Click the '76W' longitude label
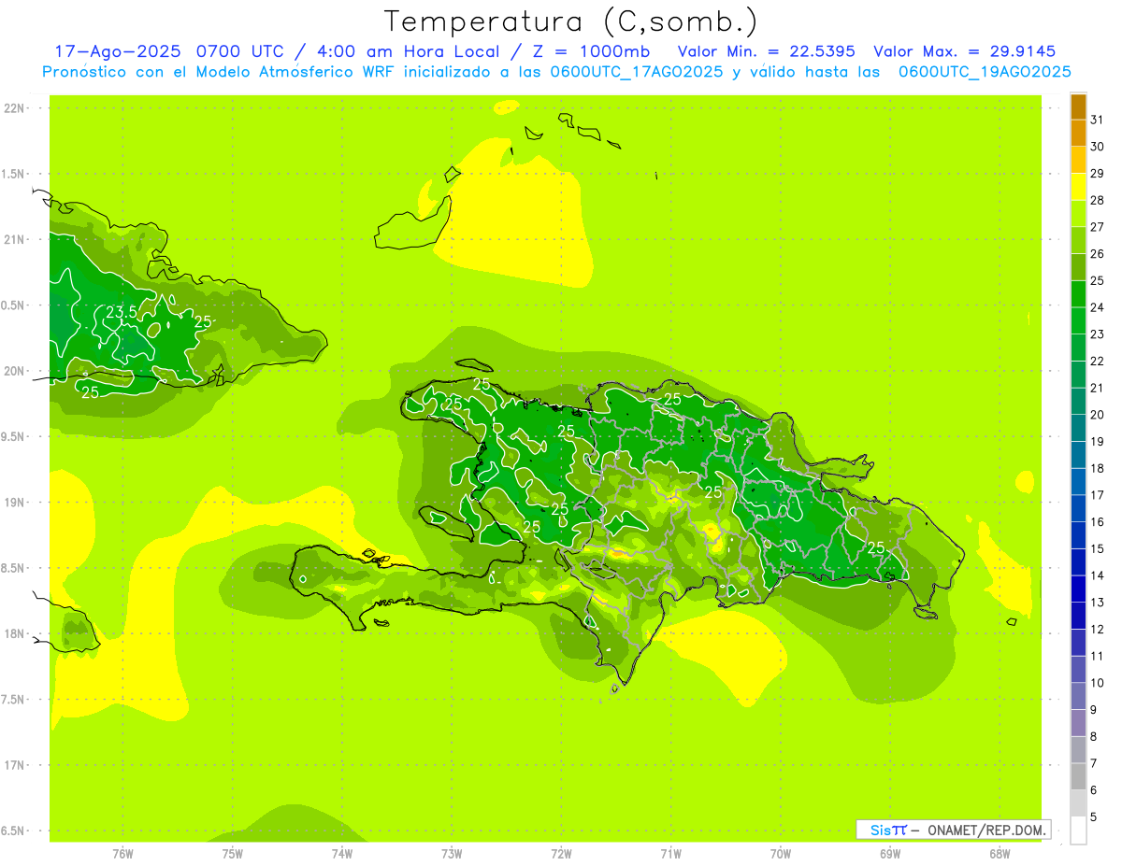 [x=122, y=853]
